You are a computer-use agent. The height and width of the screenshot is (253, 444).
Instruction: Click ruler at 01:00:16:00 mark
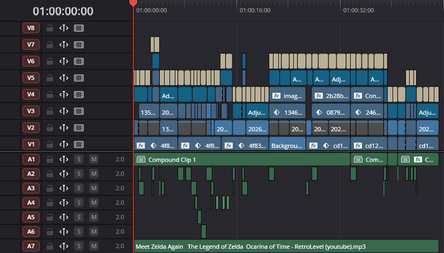255,10
